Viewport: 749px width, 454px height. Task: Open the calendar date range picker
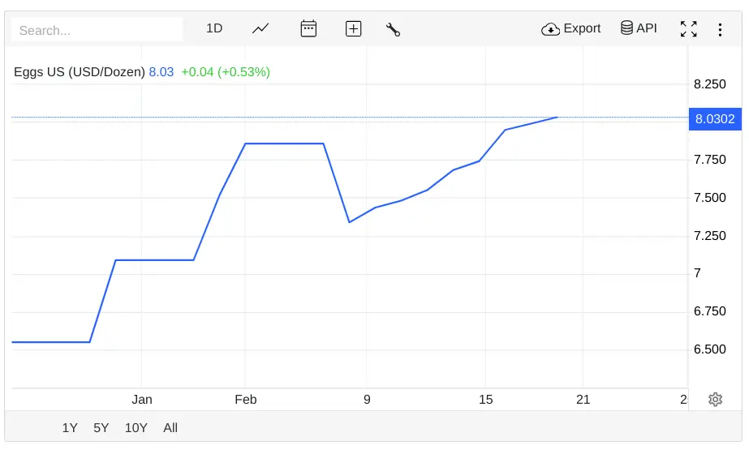[308, 28]
